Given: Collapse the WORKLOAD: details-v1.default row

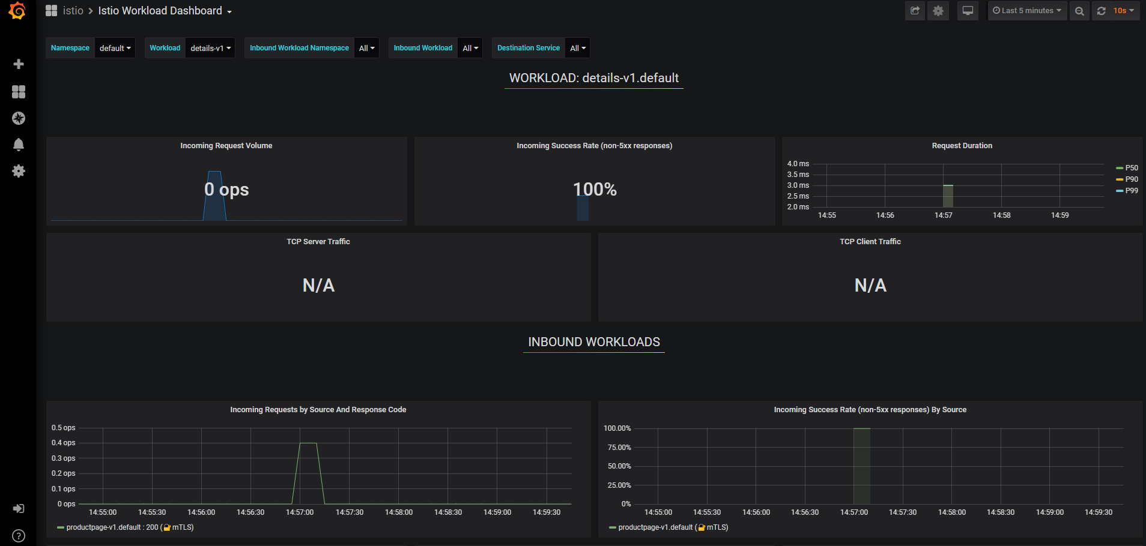Looking at the screenshot, I should click(x=594, y=78).
